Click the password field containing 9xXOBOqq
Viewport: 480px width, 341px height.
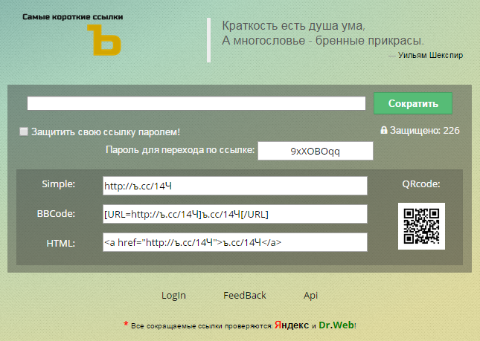pos(314,151)
